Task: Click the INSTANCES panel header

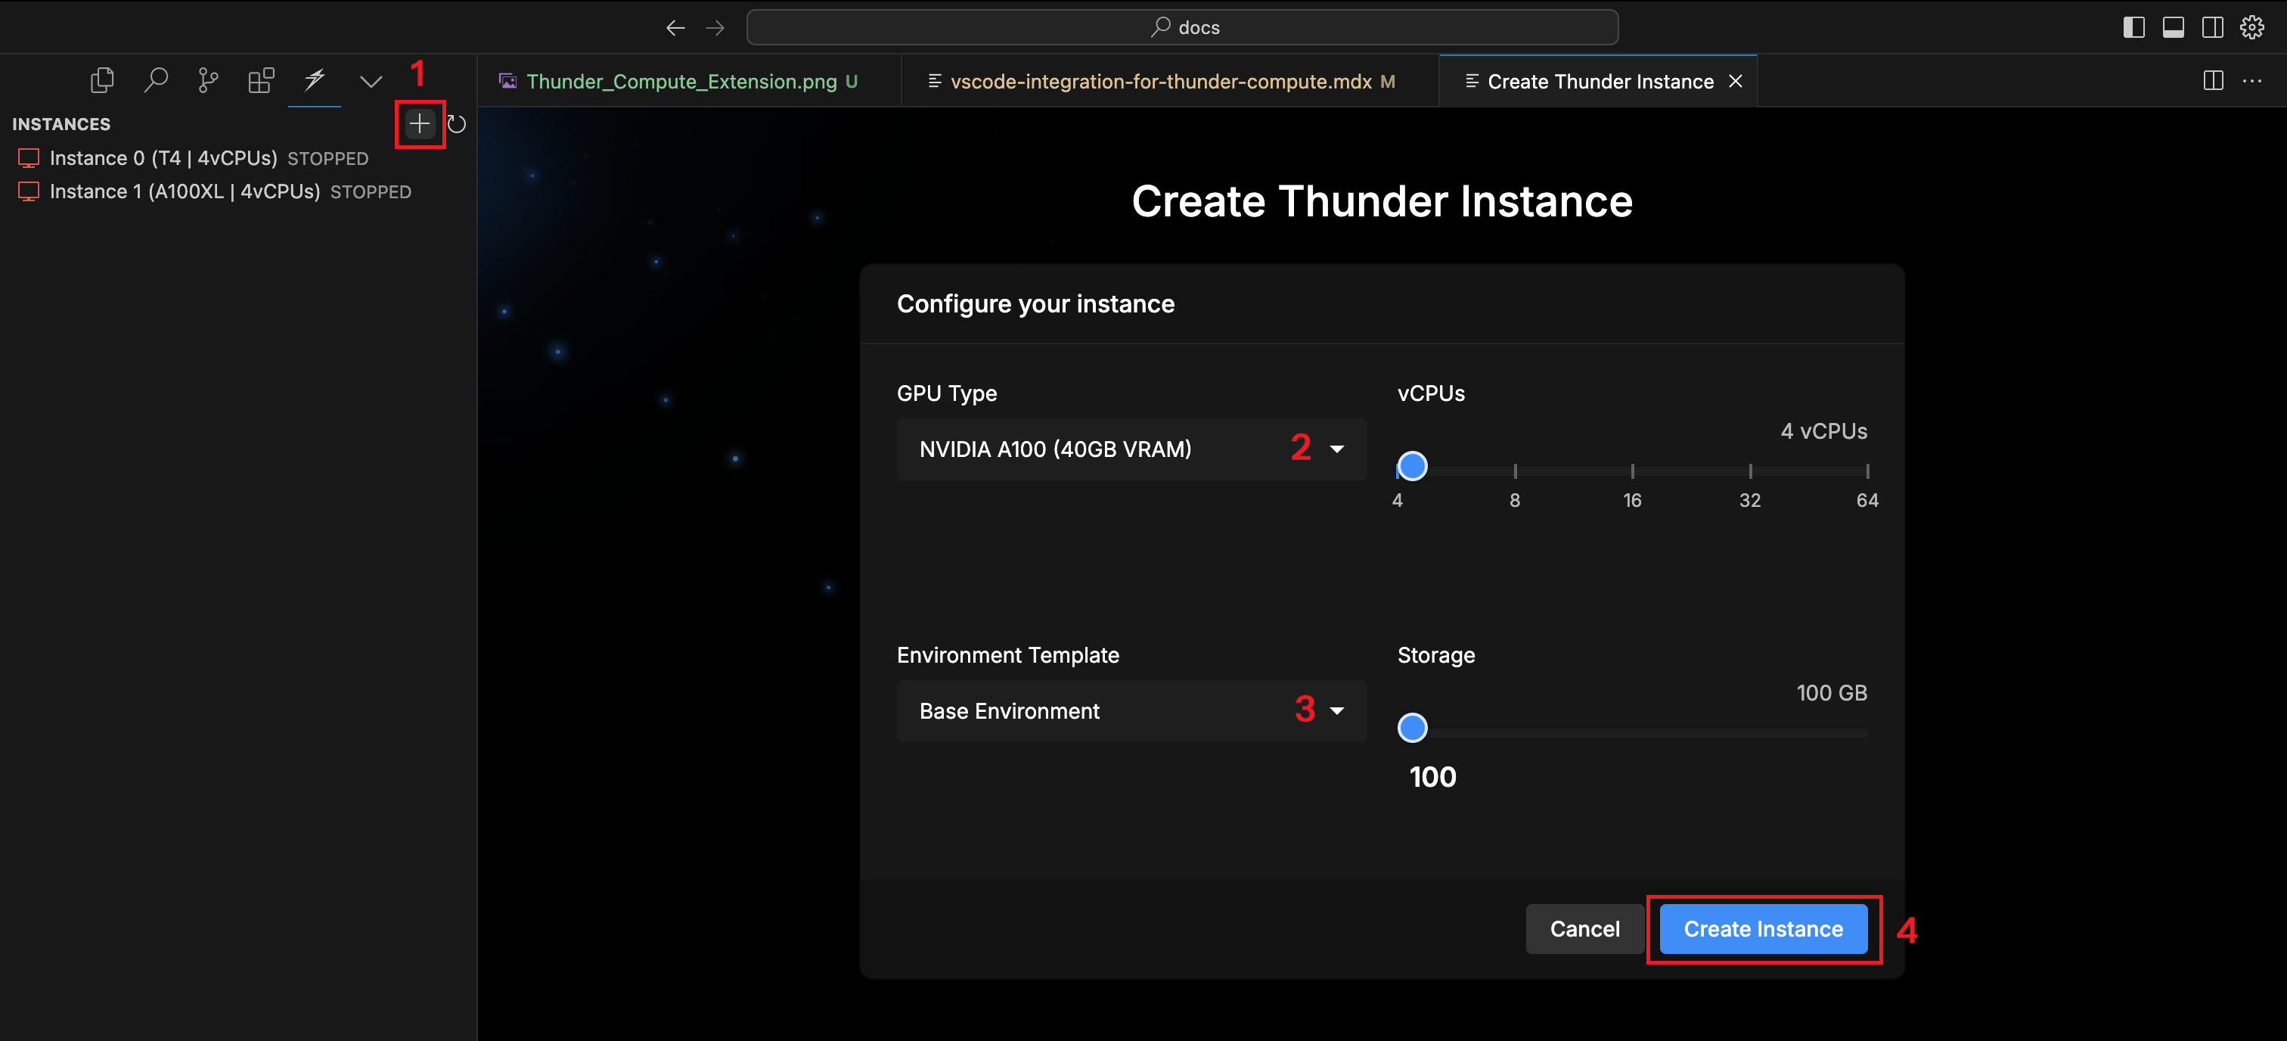Action: [x=61, y=124]
